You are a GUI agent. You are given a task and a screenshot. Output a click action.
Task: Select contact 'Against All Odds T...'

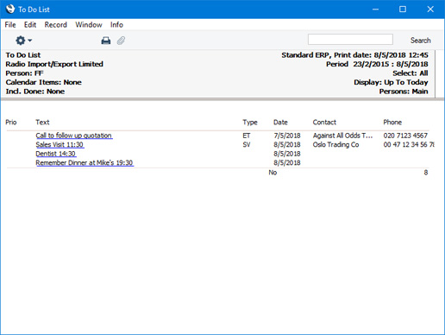(x=342, y=136)
